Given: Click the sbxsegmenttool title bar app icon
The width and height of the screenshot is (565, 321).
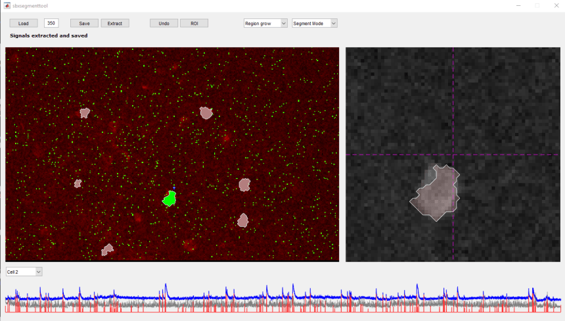Looking at the screenshot, I should pyautogui.click(x=7, y=5).
